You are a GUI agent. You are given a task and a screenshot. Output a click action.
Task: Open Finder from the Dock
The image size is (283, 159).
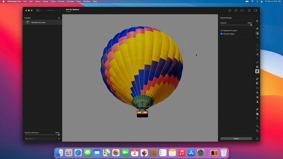59,153
